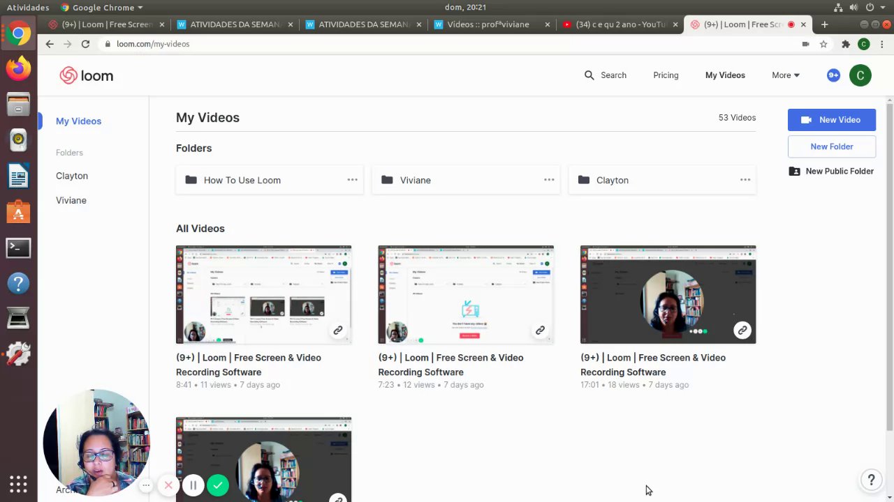Open the Chrome three-dot menu

click(x=882, y=44)
